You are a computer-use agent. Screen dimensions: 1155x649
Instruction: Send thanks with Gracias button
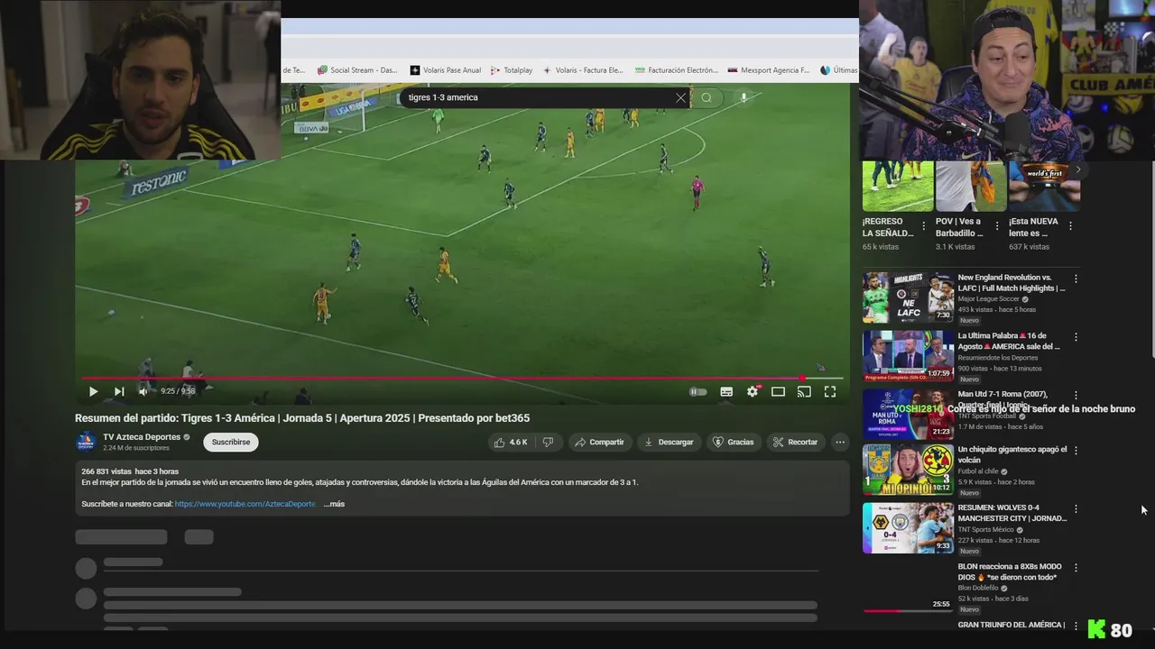pos(734,442)
